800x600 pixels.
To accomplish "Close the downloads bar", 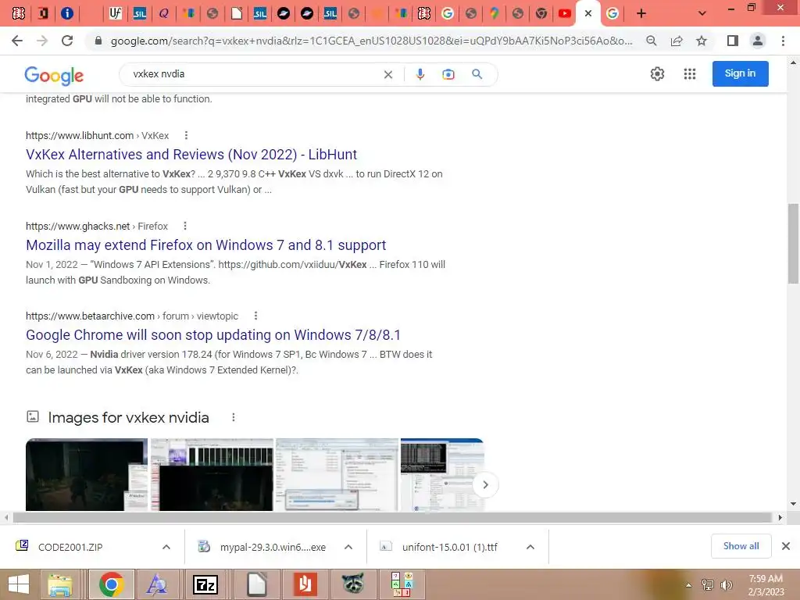I will pos(786,546).
